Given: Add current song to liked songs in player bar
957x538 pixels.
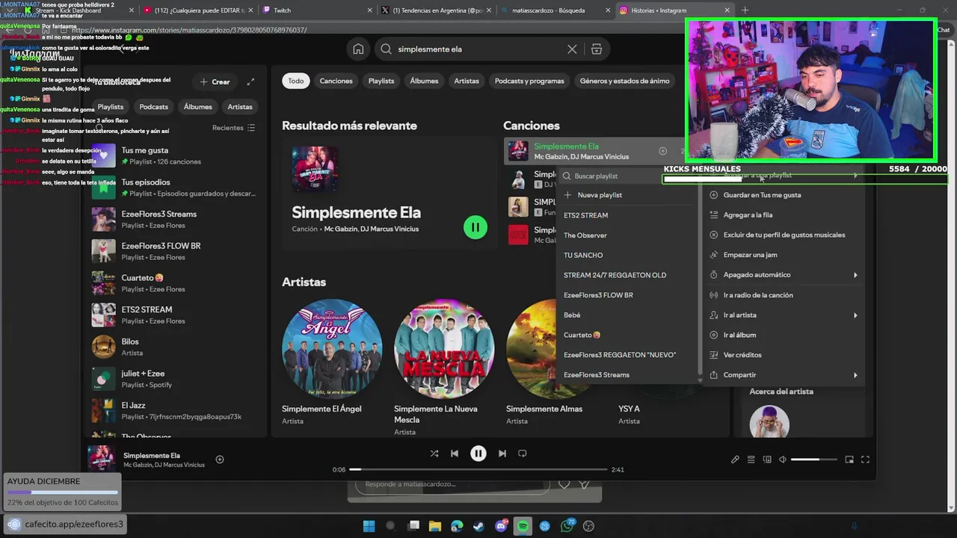Looking at the screenshot, I should pos(220,460).
